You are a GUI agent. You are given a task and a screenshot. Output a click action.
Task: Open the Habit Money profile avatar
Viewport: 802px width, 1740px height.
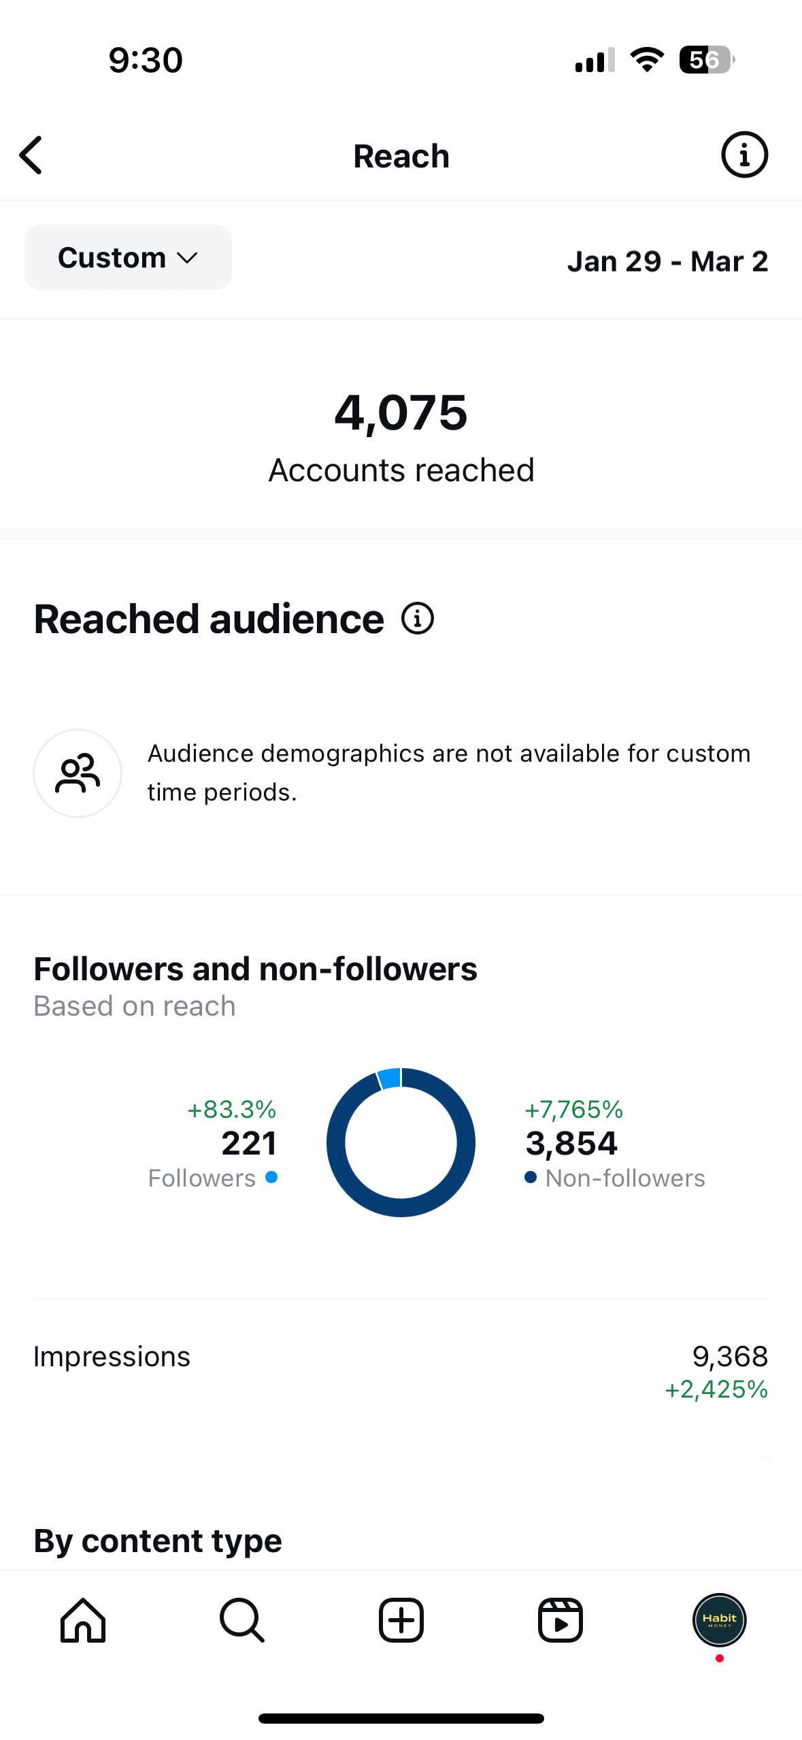pyautogui.click(x=720, y=1620)
